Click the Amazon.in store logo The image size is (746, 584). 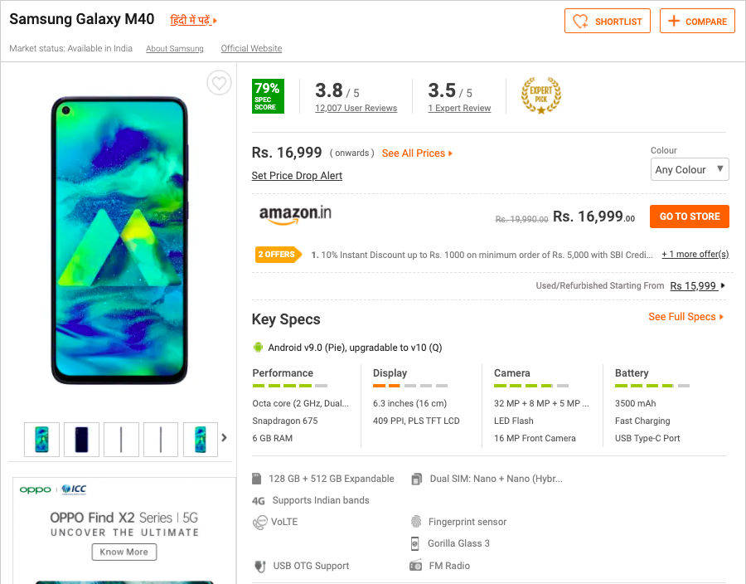[295, 215]
